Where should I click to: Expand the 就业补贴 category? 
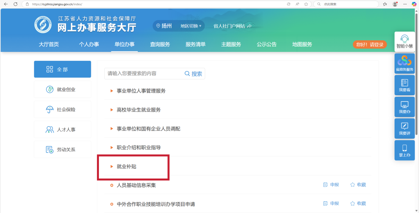coord(126,167)
